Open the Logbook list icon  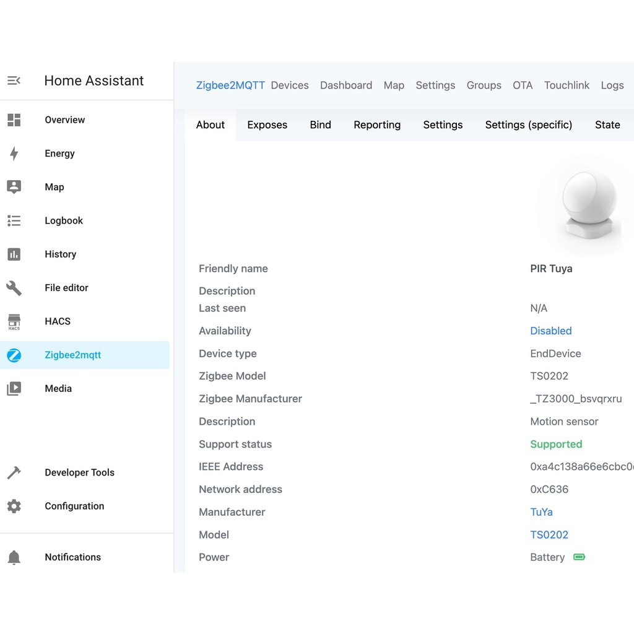click(14, 220)
